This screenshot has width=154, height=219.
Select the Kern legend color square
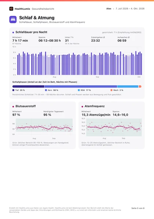(46, 90)
